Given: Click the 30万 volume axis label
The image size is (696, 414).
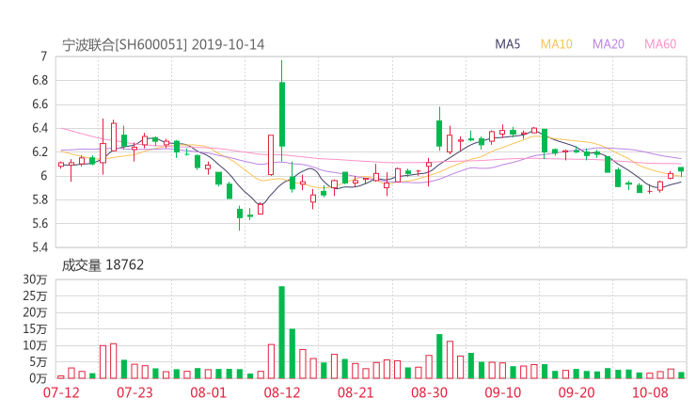Looking at the screenshot, I should click(x=35, y=280).
